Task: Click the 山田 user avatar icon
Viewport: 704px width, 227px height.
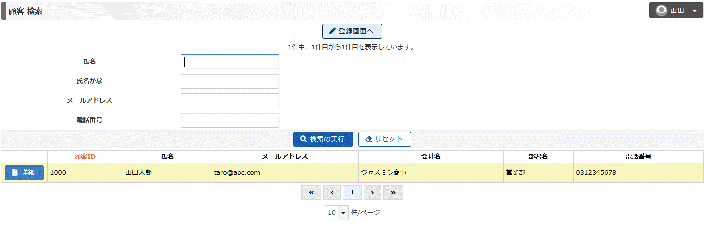Action: click(x=661, y=10)
